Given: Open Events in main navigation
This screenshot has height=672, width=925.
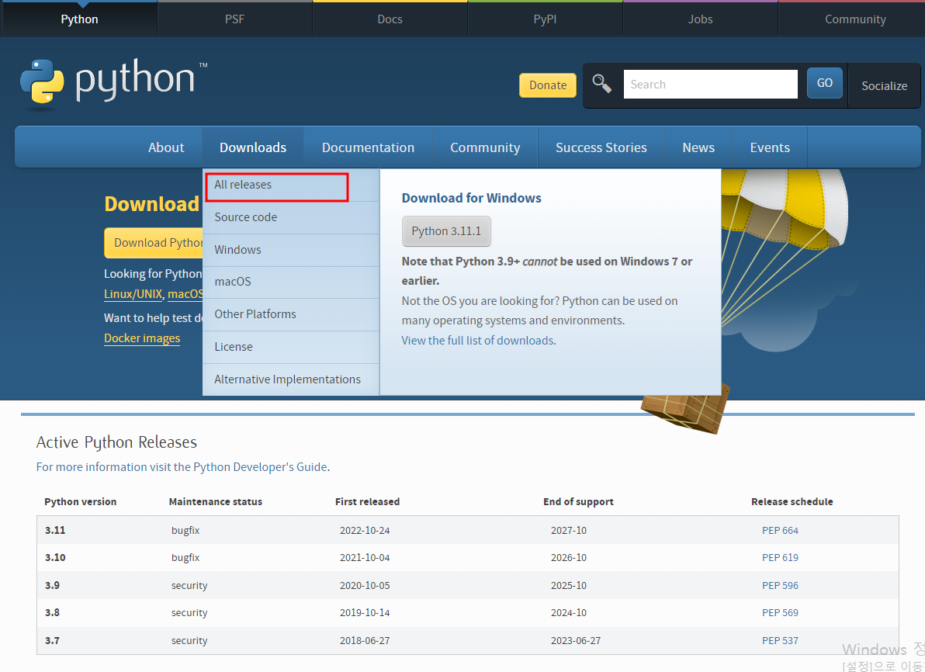Looking at the screenshot, I should coord(769,147).
